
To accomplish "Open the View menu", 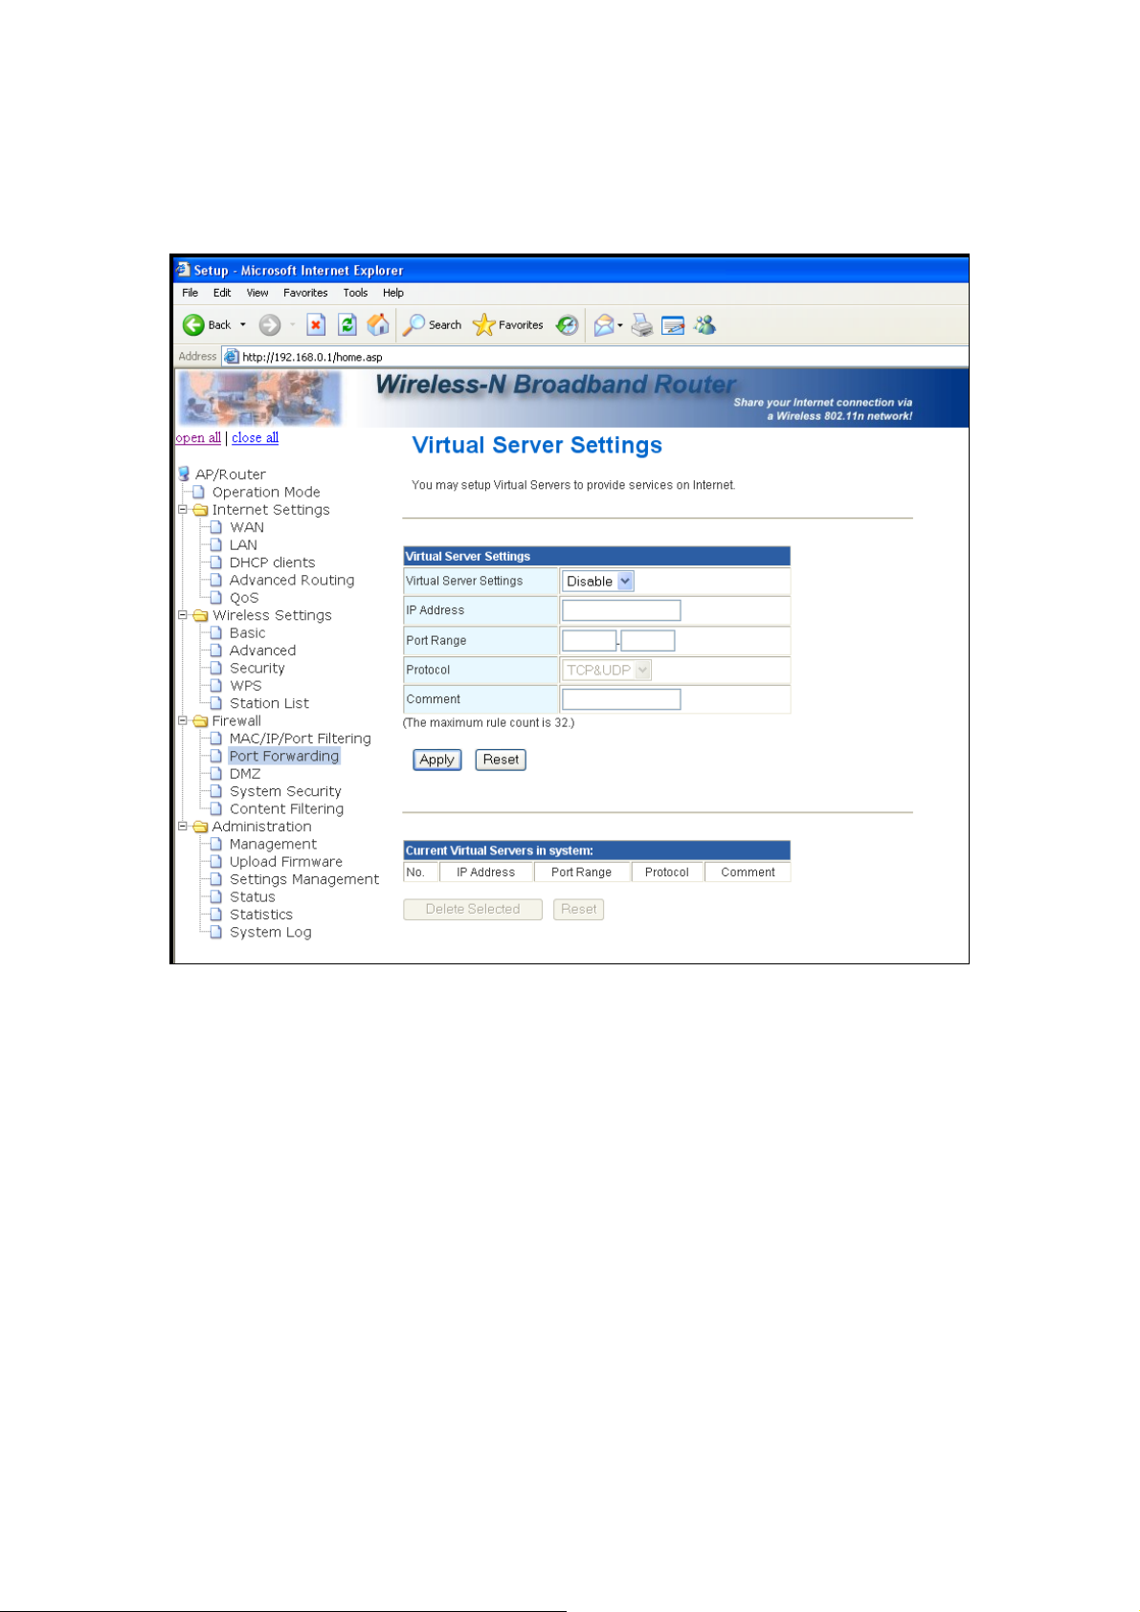I will pos(257,293).
